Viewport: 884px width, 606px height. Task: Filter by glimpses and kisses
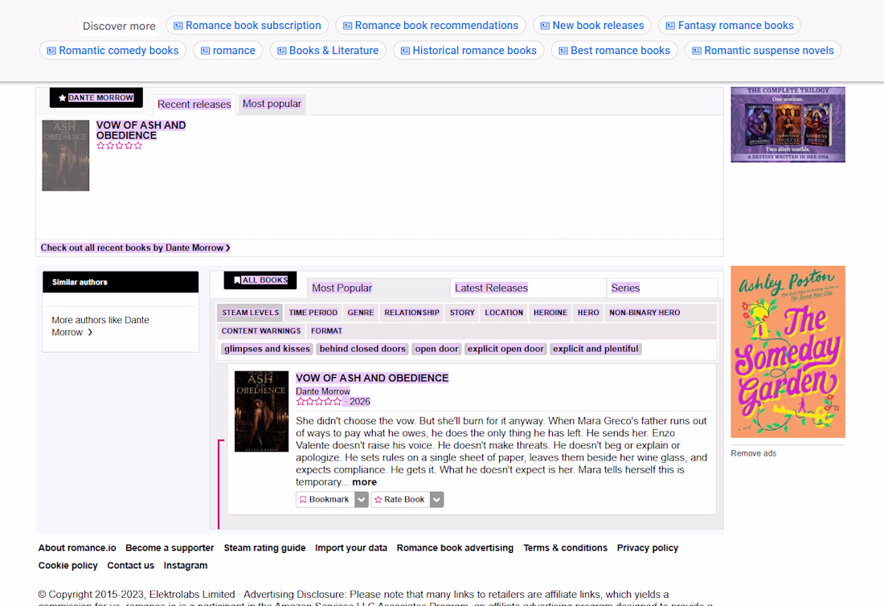(x=268, y=349)
